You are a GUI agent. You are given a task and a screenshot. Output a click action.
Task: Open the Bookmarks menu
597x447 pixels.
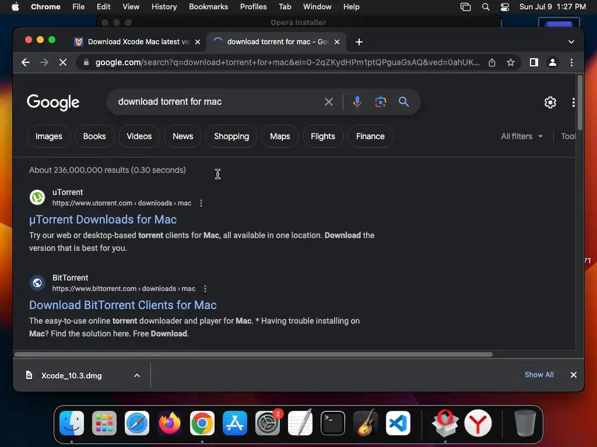coord(208,7)
